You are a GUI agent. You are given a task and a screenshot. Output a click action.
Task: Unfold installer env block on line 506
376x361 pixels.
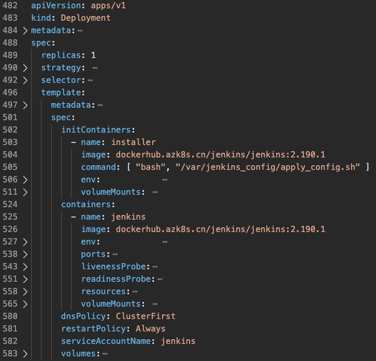point(25,180)
